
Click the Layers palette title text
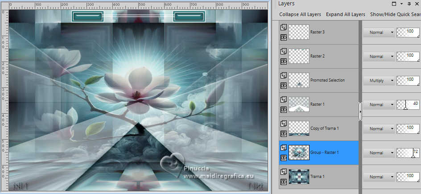pos(286,4)
